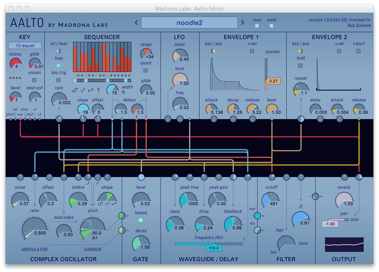379x272 pixels.
Task: Open the noodle2 preset menu
Action: [189, 23]
